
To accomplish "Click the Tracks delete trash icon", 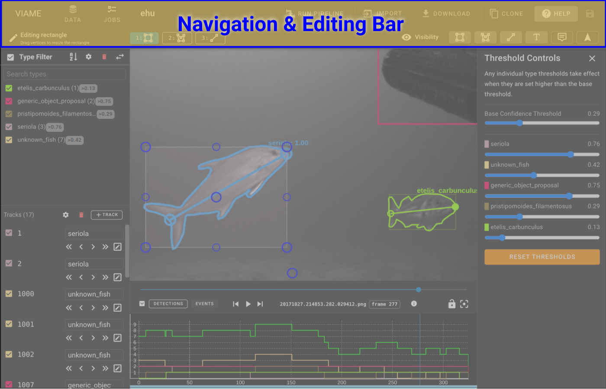I will tap(81, 215).
